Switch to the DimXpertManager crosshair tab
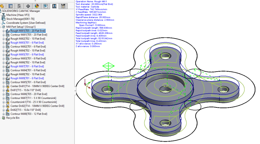Image resolution: width=260 pixels, height=144 pixels. point(28,6)
